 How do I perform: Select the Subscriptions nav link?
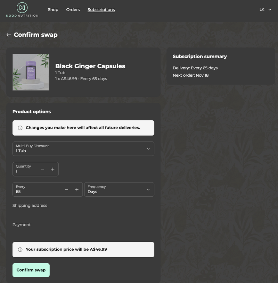click(101, 10)
